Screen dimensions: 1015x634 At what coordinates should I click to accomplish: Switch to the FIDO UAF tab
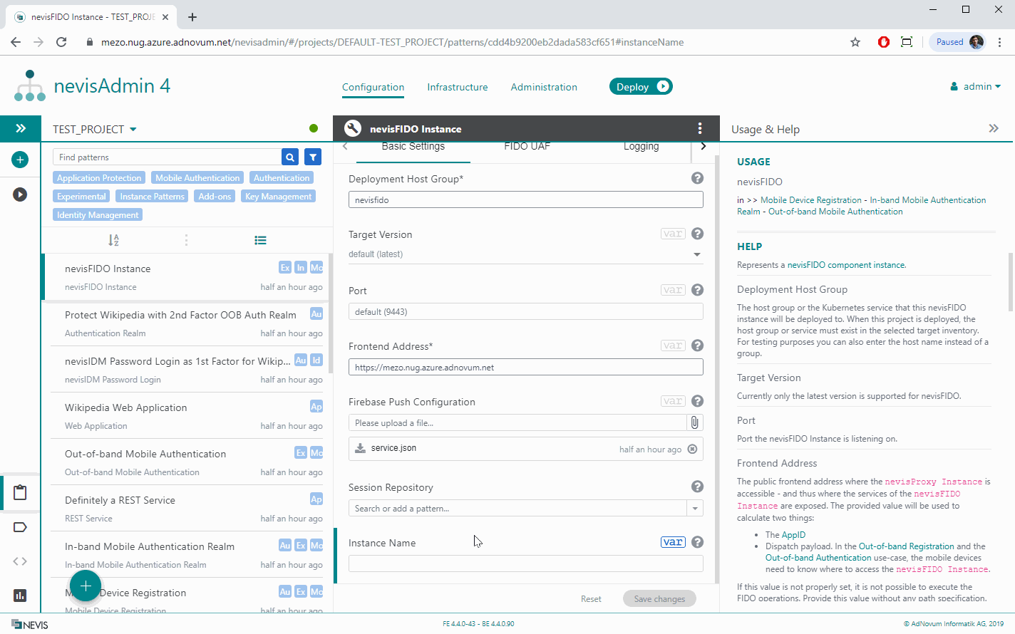[x=527, y=147]
